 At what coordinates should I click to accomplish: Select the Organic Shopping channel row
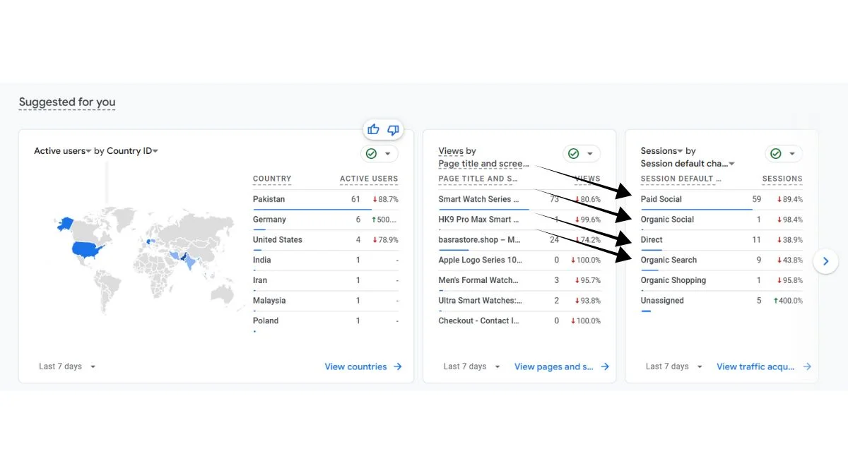722,280
